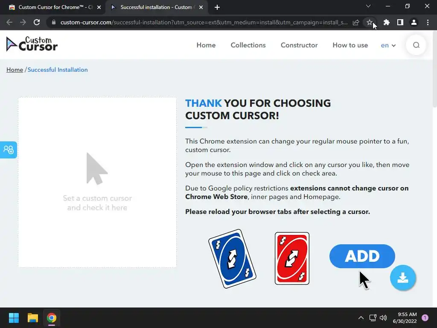The image size is (437, 328).
Task: Click 'Please reload your browser tabs' text
Action: click(x=277, y=212)
